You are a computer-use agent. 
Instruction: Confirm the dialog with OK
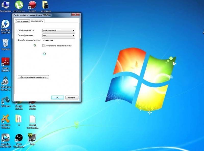tap(57, 98)
